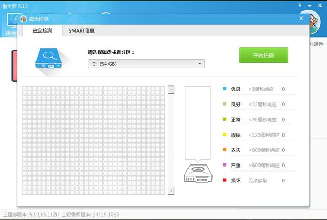Switch to the SMART信息 tab
Image resolution: width=327 pixels, height=220 pixels.
[x=81, y=30]
